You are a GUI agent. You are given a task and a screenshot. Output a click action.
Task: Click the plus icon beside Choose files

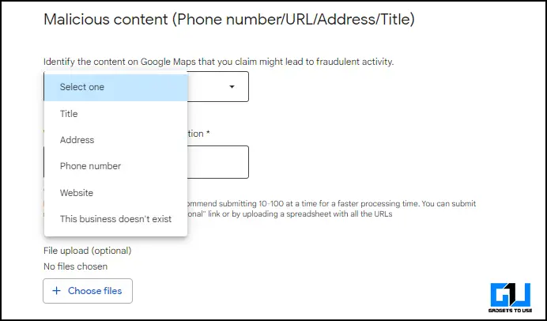point(56,291)
